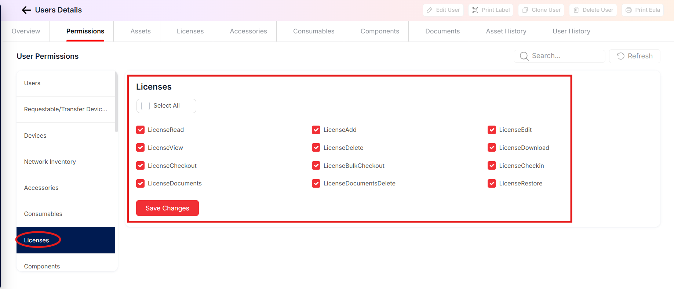
Task: Uncheck the LicenseBulkCheckout permission
Action: click(x=316, y=166)
